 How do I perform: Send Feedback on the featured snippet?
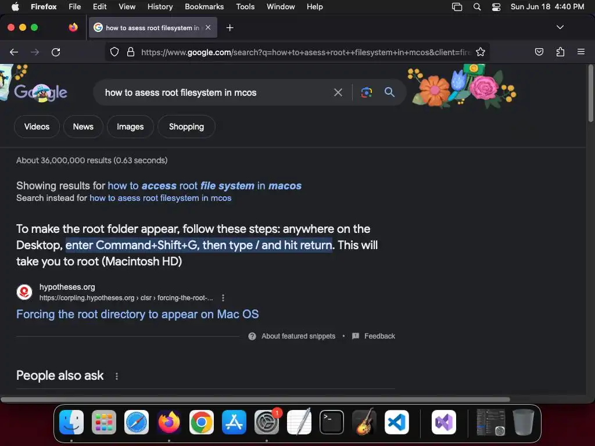coord(379,336)
